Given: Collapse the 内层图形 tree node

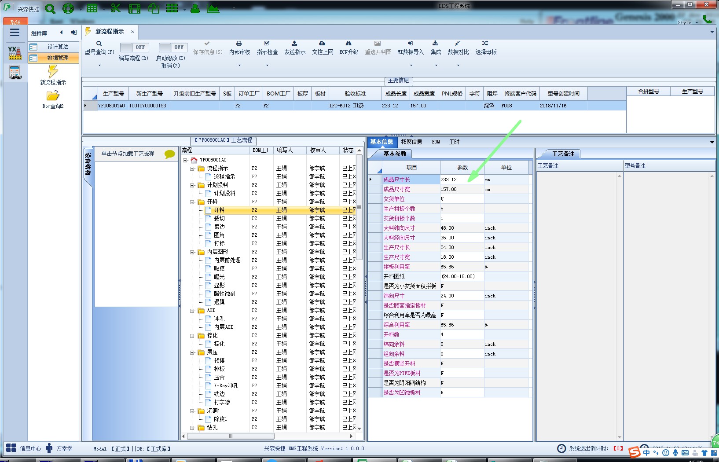Looking at the screenshot, I should [x=193, y=252].
